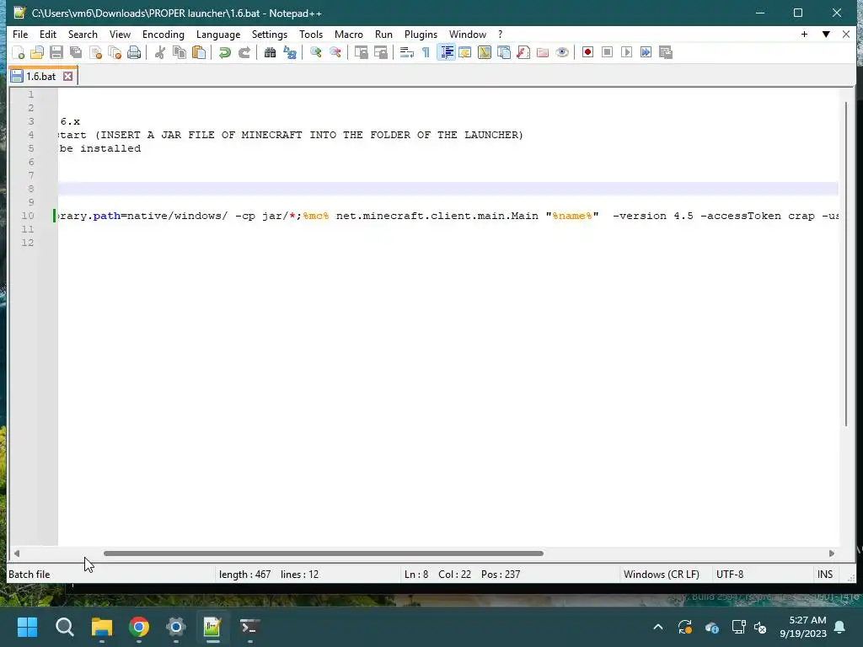This screenshot has width=863, height=647.
Task: Open the user defined language dialog
Action: click(x=465, y=52)
